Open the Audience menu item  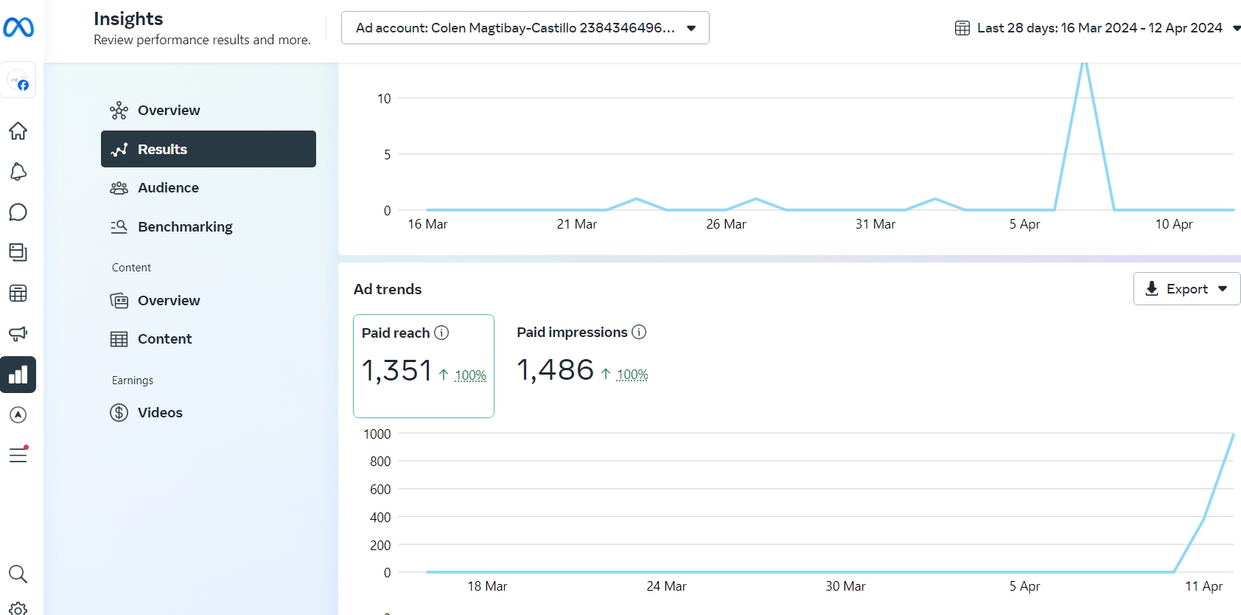click(209, 187)
